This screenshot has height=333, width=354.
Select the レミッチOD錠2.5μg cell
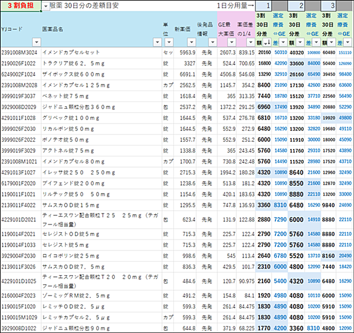(101, 306)
